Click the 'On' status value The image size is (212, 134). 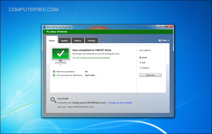pyautogui.click(x=86, y=72)
